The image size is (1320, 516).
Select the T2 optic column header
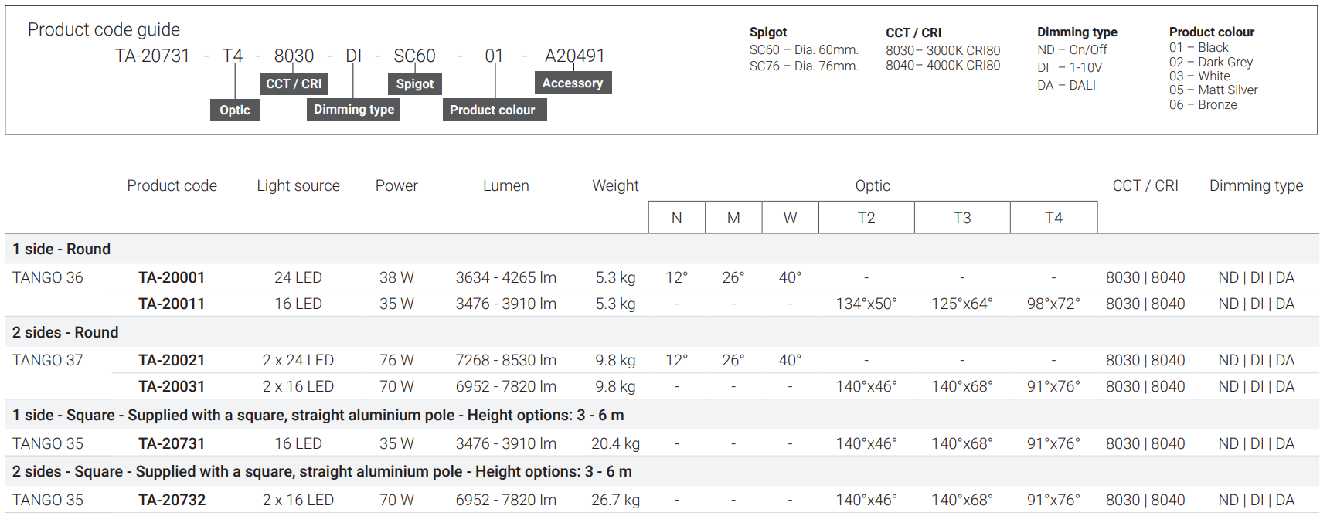(866, 218)
